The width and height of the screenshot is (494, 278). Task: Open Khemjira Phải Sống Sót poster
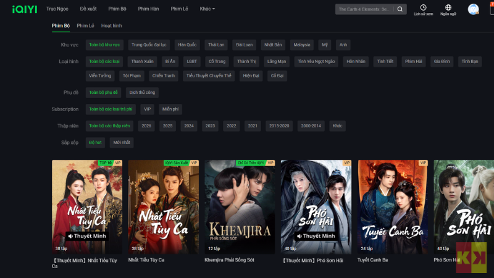(240, 207)
